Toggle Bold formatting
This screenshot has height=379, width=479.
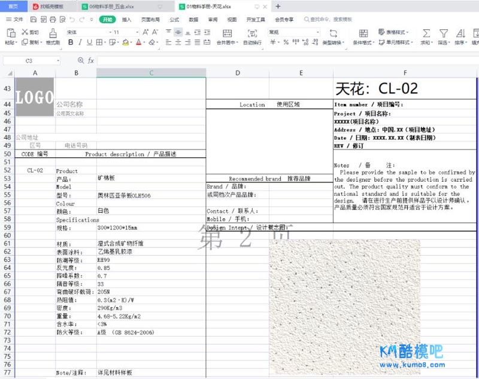point(71,42)
